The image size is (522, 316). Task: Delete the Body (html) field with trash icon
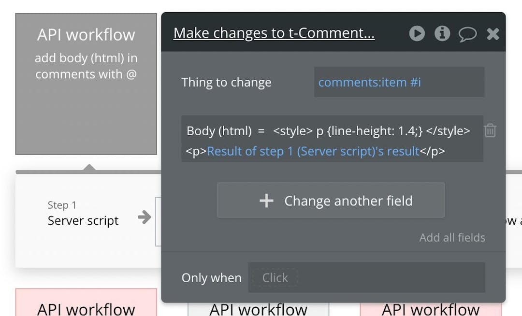click(490, 130)
